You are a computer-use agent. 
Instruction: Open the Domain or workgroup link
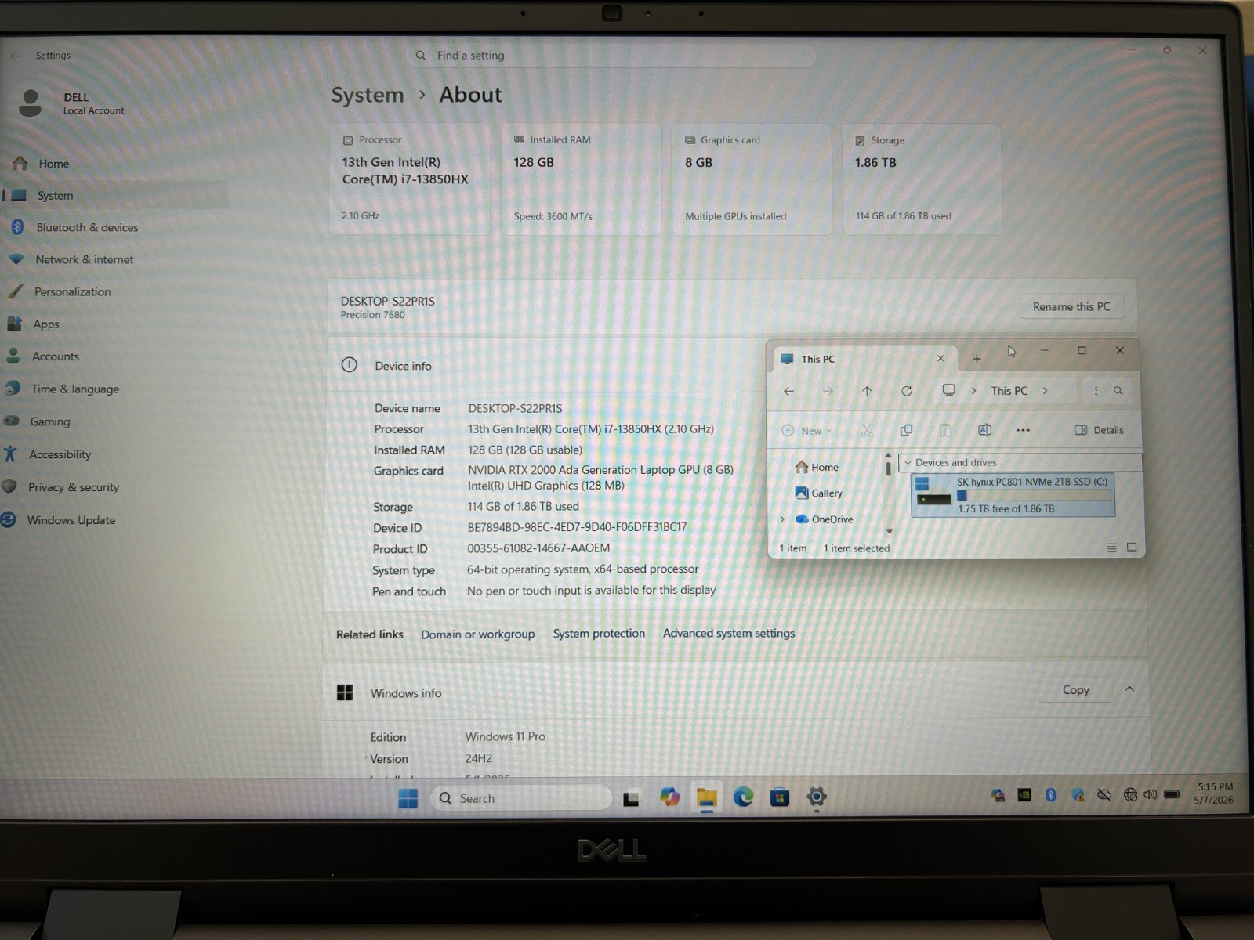478,634
